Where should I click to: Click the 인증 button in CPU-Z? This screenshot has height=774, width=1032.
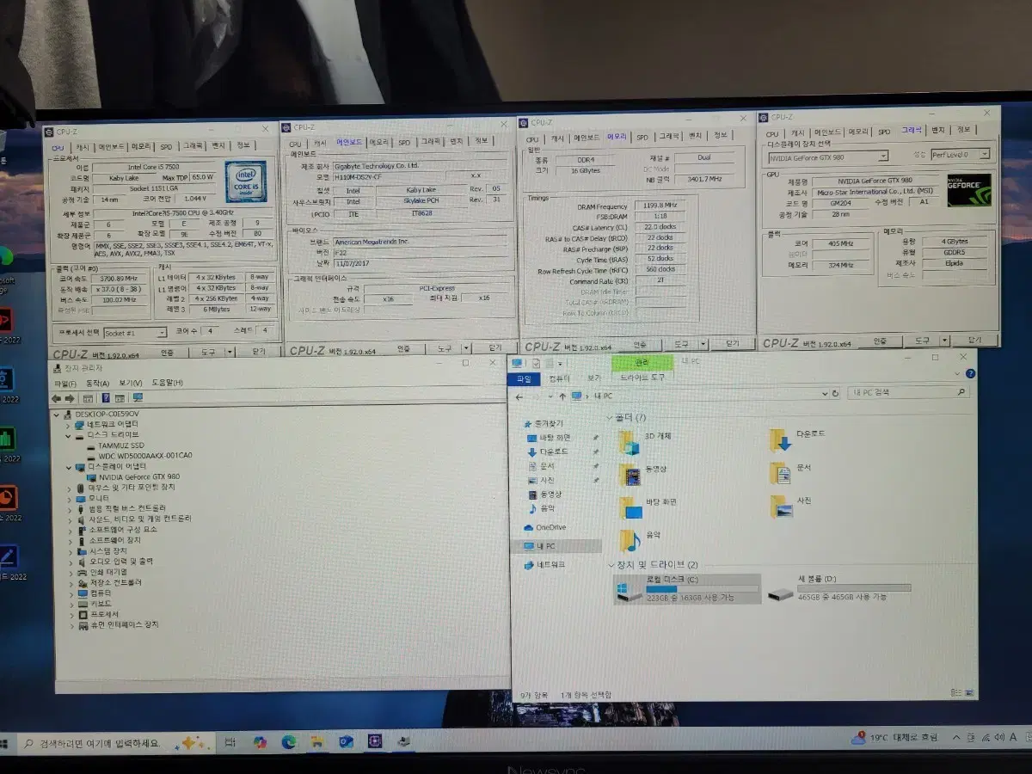[169, 353]
